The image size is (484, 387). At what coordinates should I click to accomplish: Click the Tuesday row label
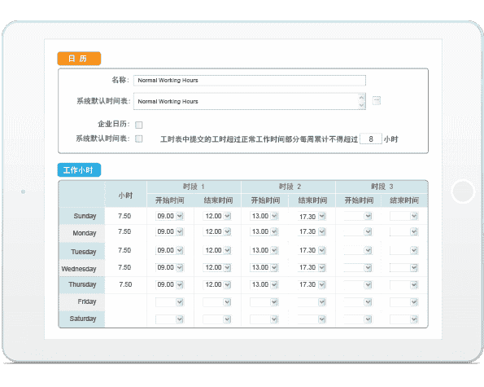coord(84,252)
